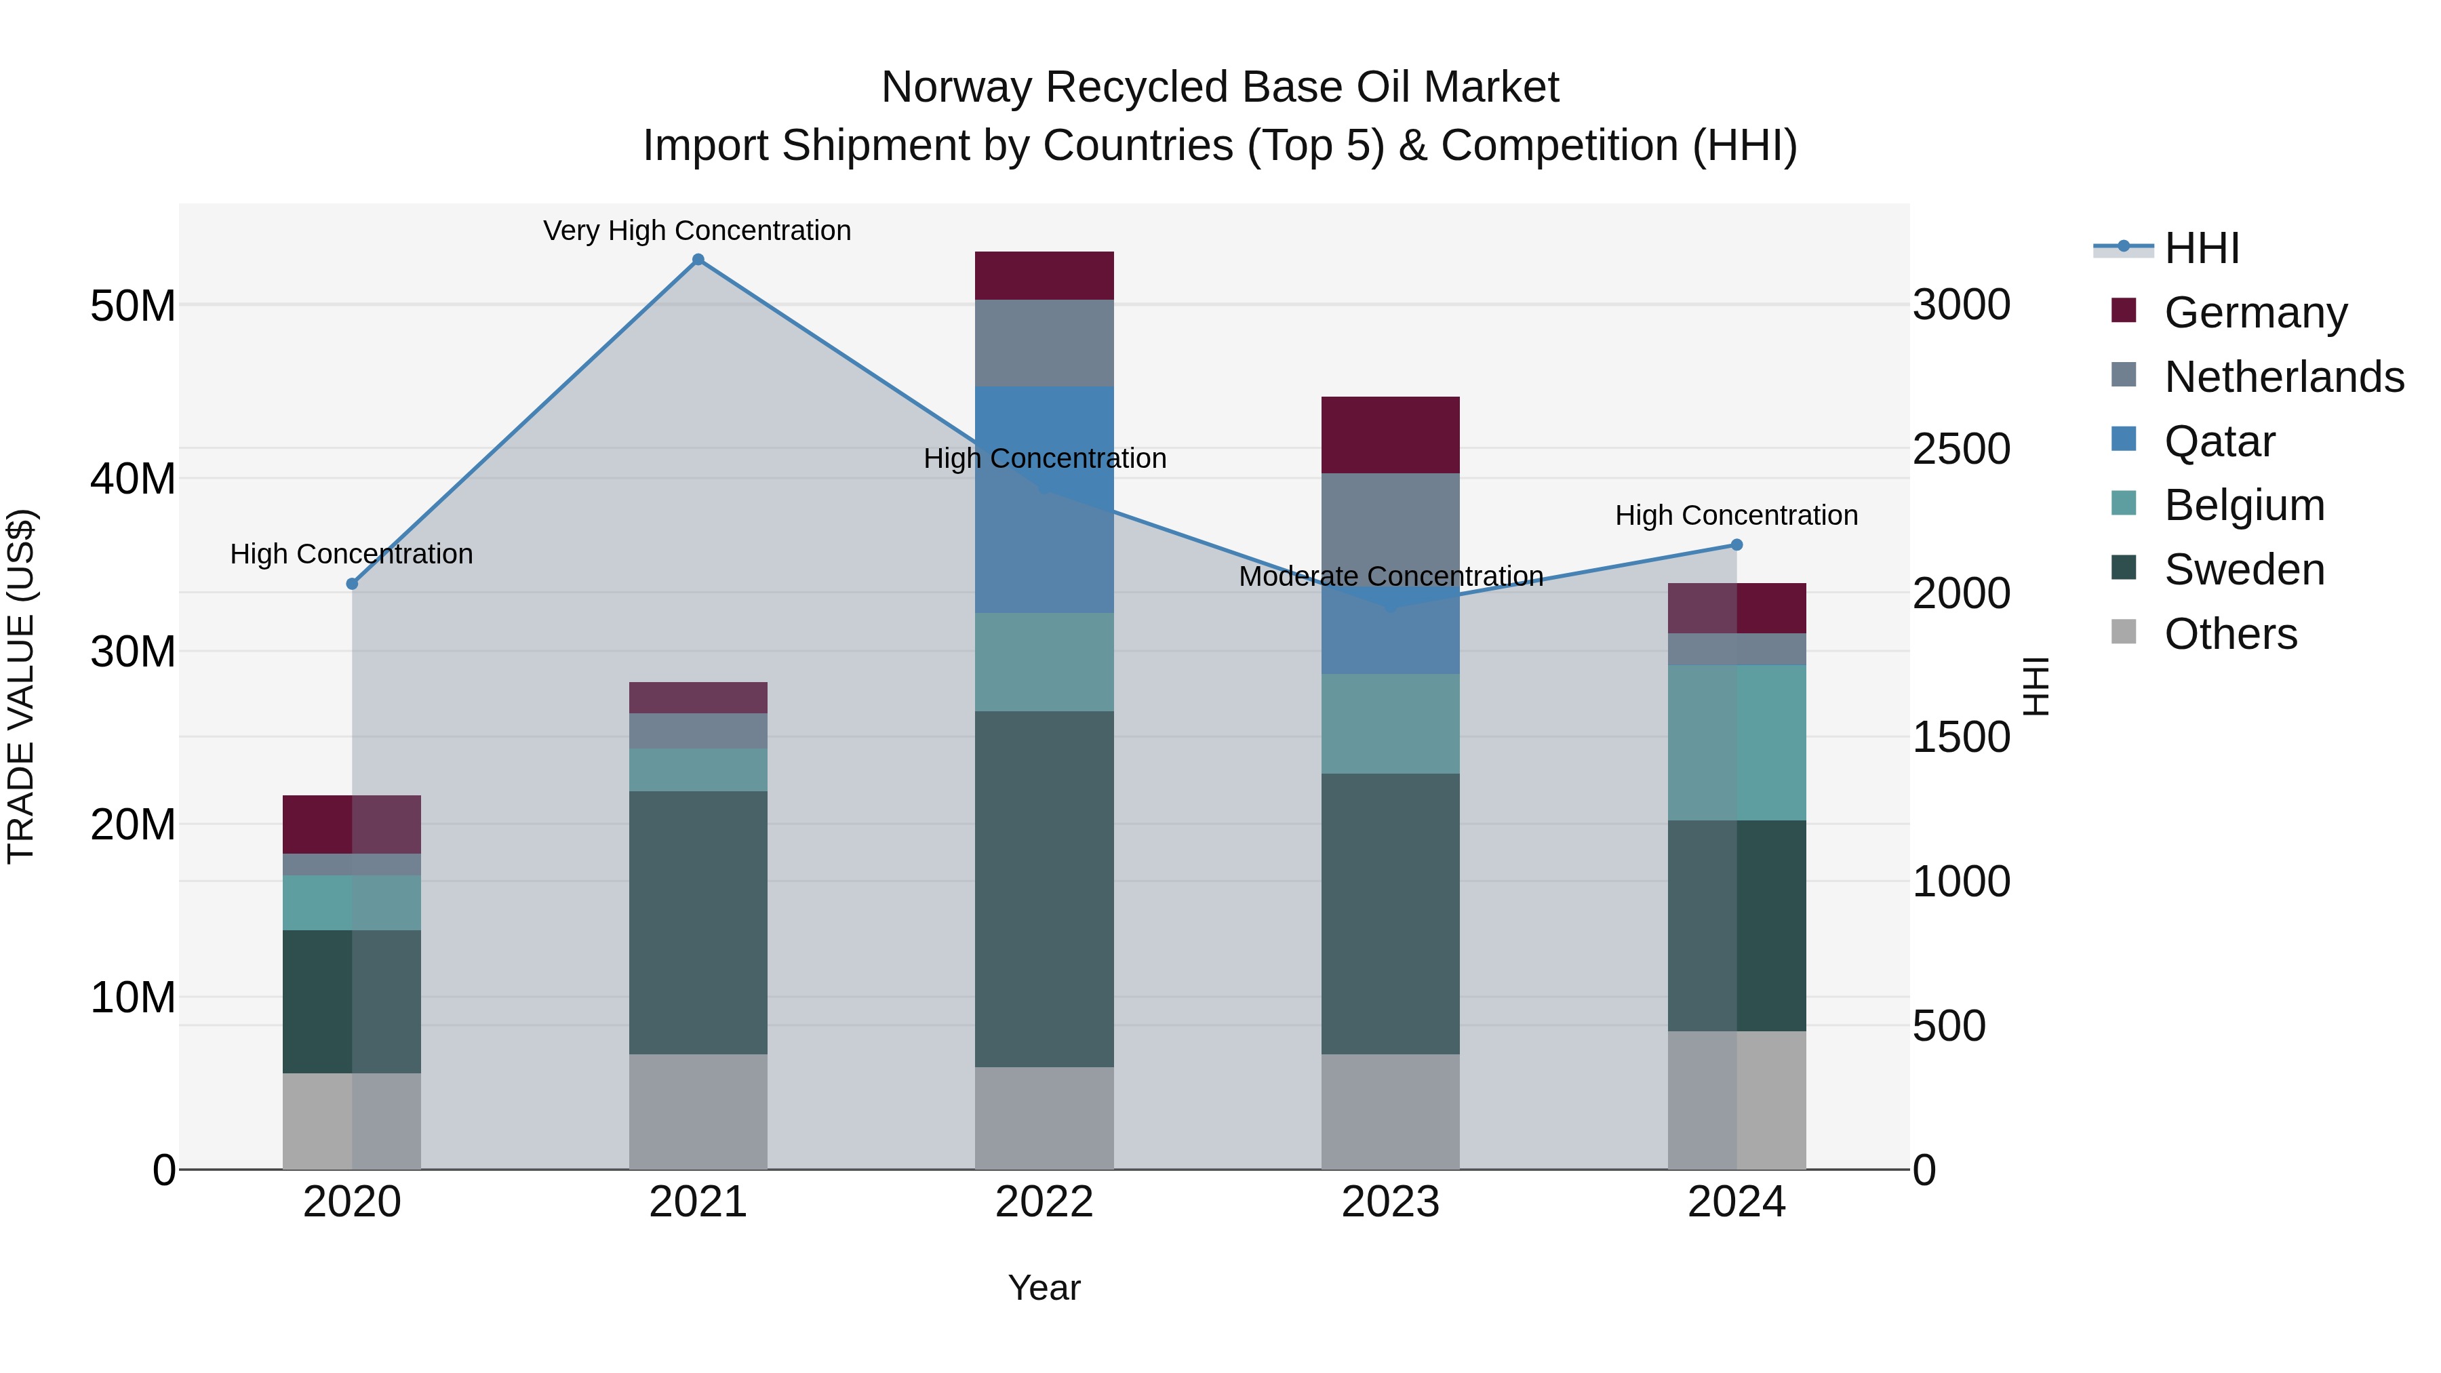Click the 2020 x-axis label
2441x1373 pixels.
point(353,1202)
